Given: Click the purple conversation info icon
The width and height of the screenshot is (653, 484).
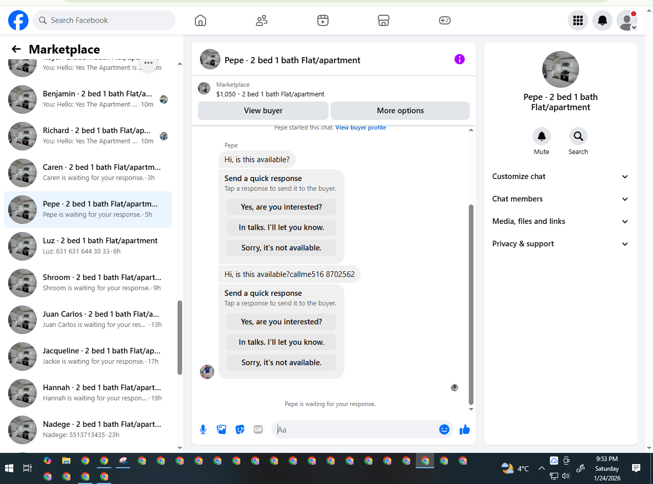Looking at the screenshot, I should [460, 59].
